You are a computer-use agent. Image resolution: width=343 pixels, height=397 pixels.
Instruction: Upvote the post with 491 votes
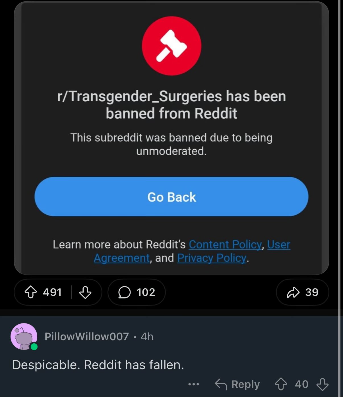point(31,292)
